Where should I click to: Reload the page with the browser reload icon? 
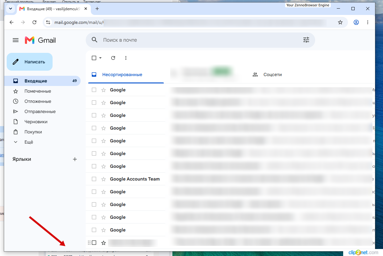(x=34, y=22)
